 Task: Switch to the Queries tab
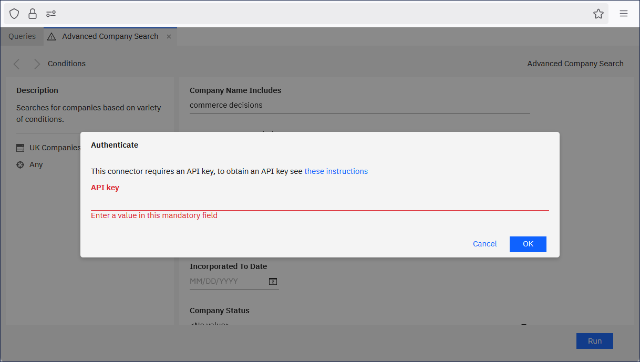22,37
